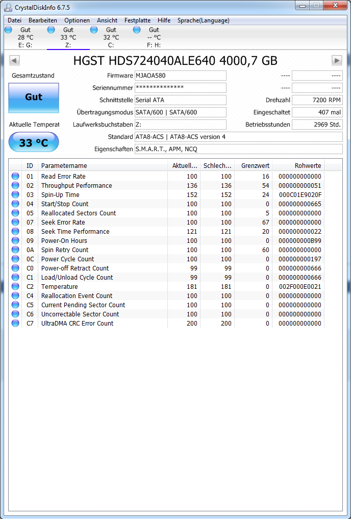Click the disk title HGST HDS724040ALE640

pos(144,61)
